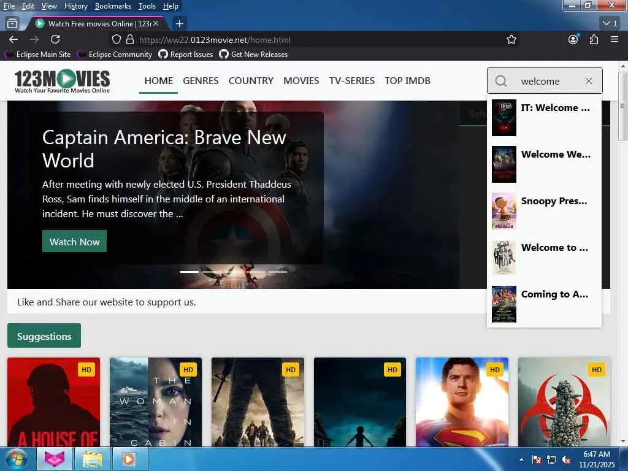Select Welcome We... search result
The image size is (628, 471).
point(545,164)
